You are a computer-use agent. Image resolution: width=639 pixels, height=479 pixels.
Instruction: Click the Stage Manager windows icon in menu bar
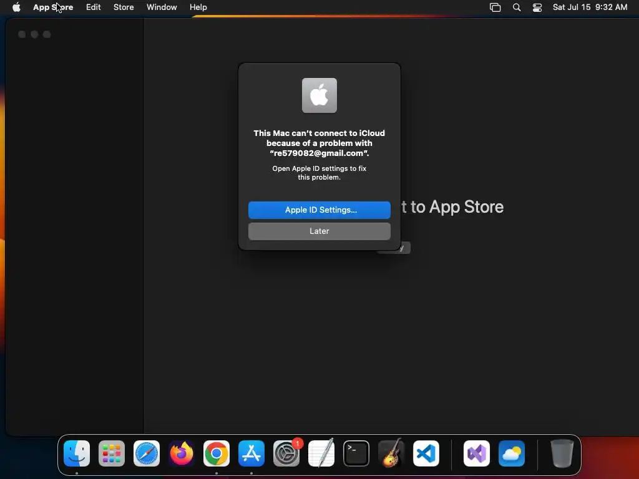495,7
